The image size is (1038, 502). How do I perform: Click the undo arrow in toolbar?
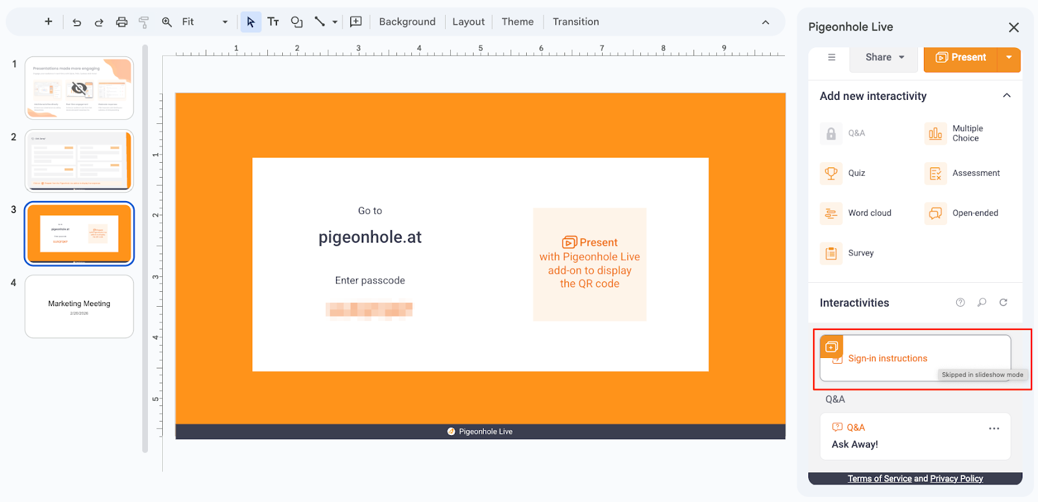pos(77,22)
